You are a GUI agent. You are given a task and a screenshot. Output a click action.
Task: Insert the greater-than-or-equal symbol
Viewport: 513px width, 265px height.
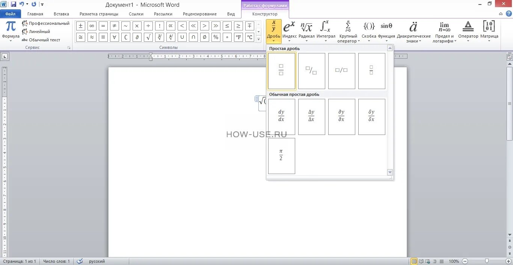tap(238, 26)
